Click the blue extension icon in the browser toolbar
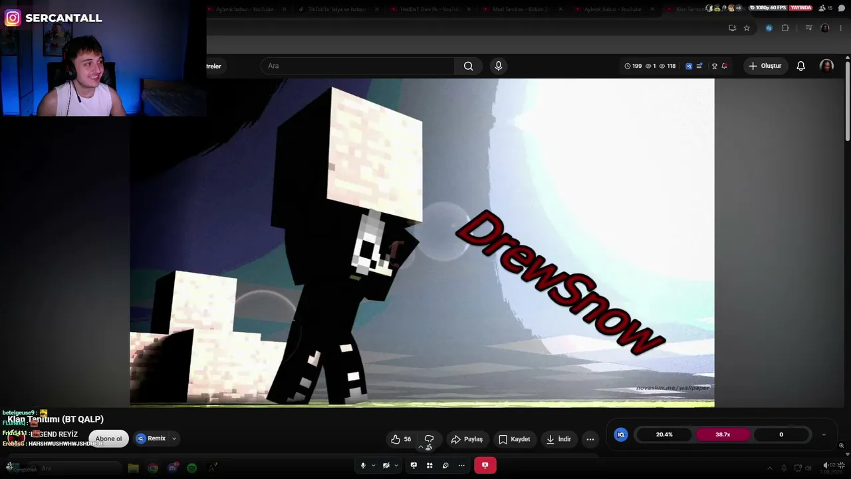The height and width of the screenshot is (479, 851). point(769,28)
